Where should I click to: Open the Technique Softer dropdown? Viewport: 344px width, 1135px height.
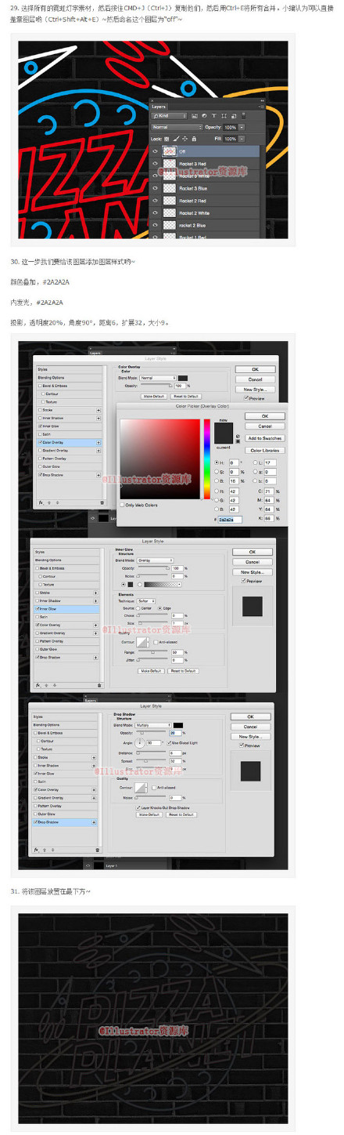click(x=146, y=601)
